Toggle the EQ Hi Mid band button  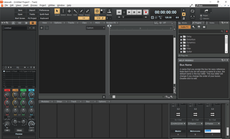click(x=23, y=90)
